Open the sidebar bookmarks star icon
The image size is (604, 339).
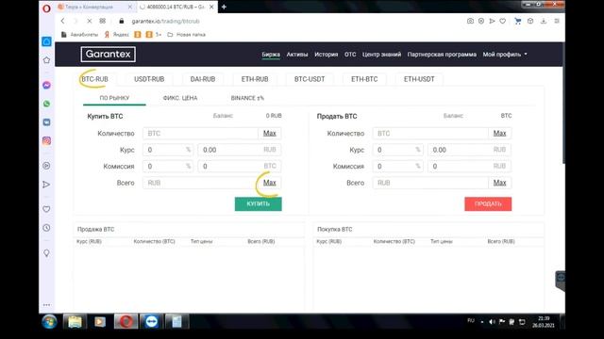(46, 60)
